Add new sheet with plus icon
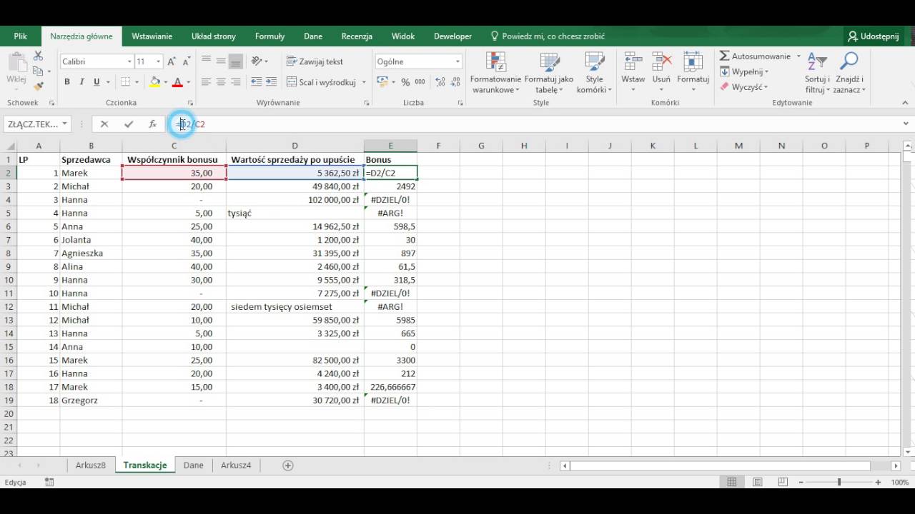The image size is (915, 514). point(288,465)
